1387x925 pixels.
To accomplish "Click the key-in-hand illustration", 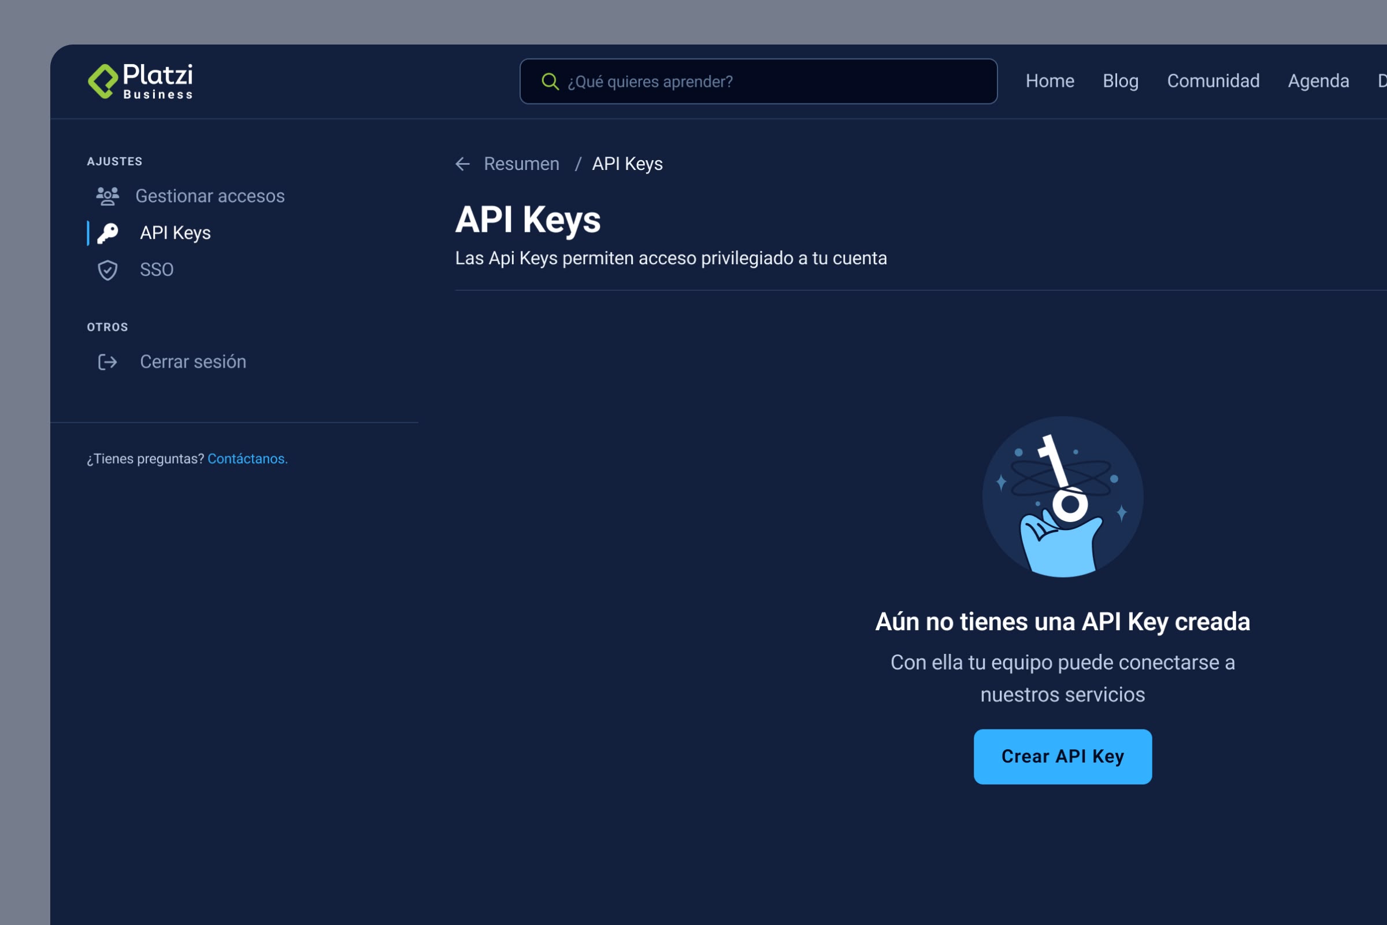I will click(x=1062, y=497).
